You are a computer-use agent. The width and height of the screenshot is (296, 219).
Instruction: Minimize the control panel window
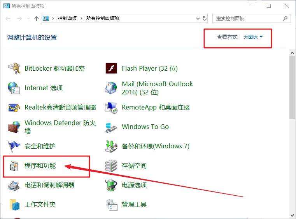point(251,6)
